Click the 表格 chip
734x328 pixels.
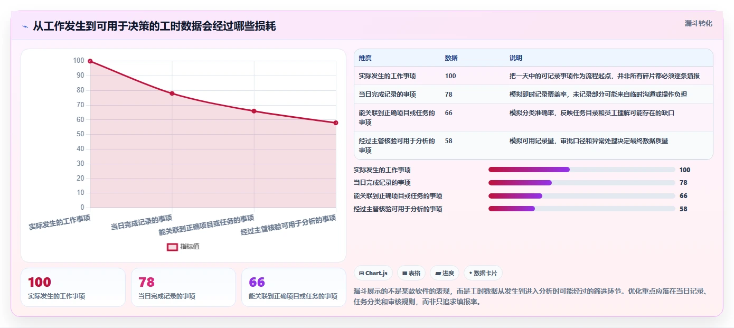click(x=411, y=273)
